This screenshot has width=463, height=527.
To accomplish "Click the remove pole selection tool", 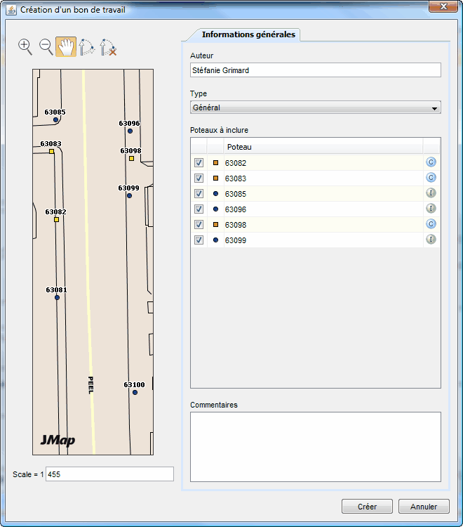I will tap(107, 47).
